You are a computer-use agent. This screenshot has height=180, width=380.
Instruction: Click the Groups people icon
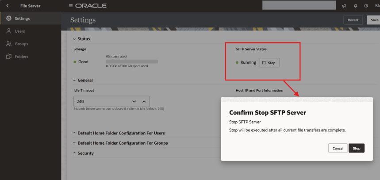tap(8, 44)
